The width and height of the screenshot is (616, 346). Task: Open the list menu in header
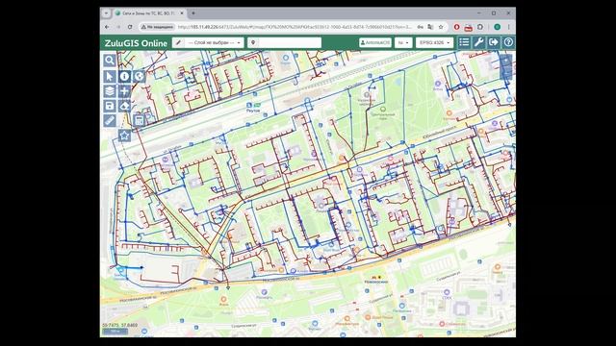pos(464,42)
